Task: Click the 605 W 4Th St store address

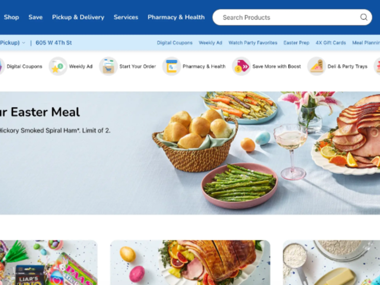Action: click(x=54, y=43)
